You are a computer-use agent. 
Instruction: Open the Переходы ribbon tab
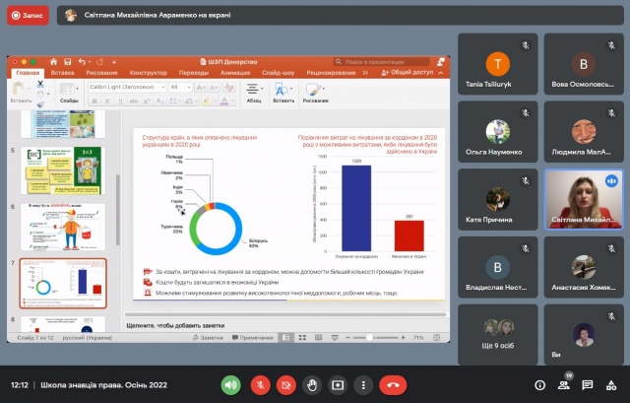[194, 73]
